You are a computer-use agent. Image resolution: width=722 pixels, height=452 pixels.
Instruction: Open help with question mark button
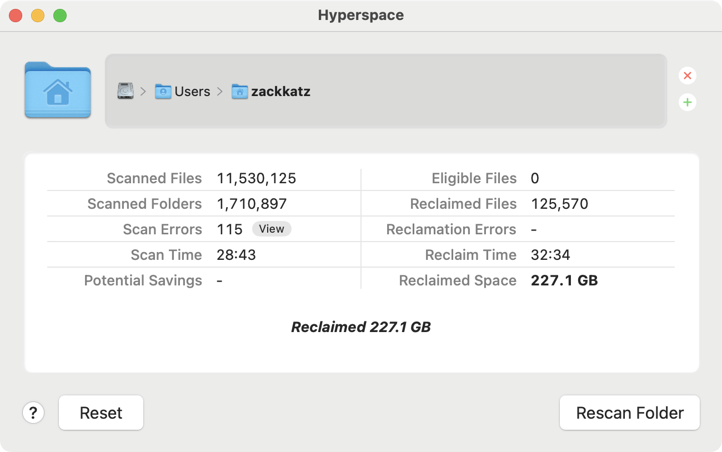33,413
